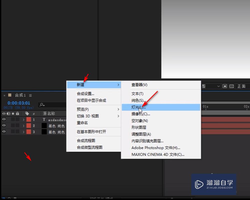Image resolution: width=250 pixels, height=200 pixels.
Task: Close the 合成1 timeline tab
Action: click(x=4, y=95)
